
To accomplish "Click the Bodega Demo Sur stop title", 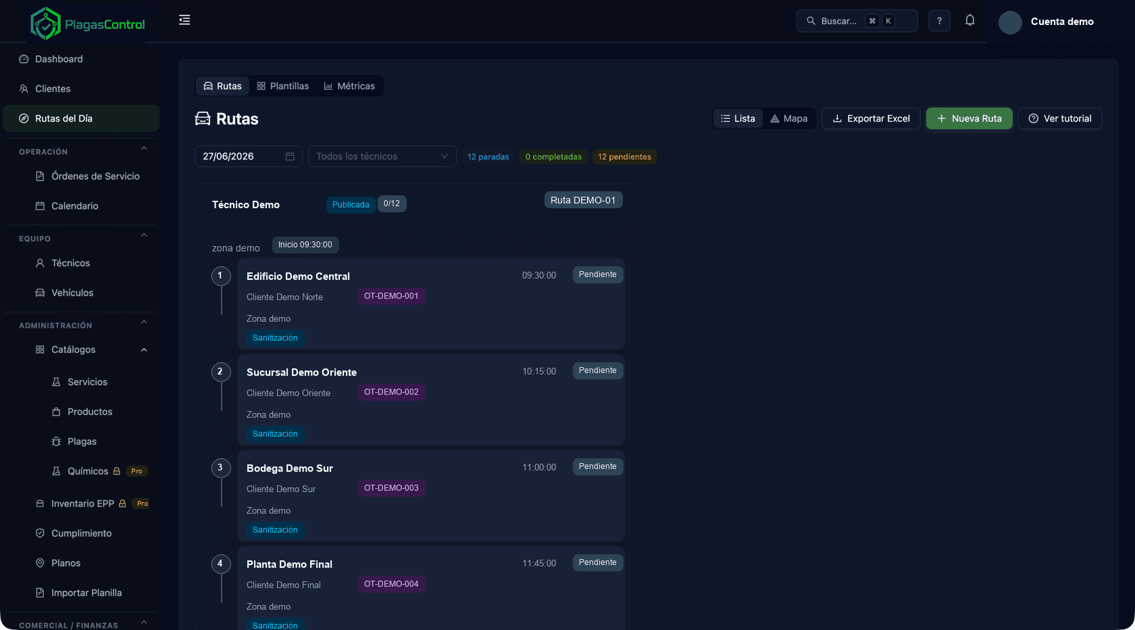I will (x=290, y=468).
